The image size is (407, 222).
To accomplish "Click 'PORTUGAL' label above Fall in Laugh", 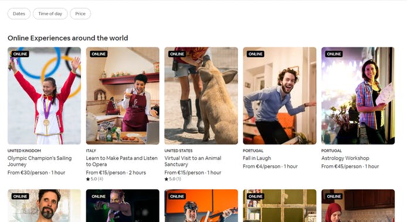I will coord(253,151).
